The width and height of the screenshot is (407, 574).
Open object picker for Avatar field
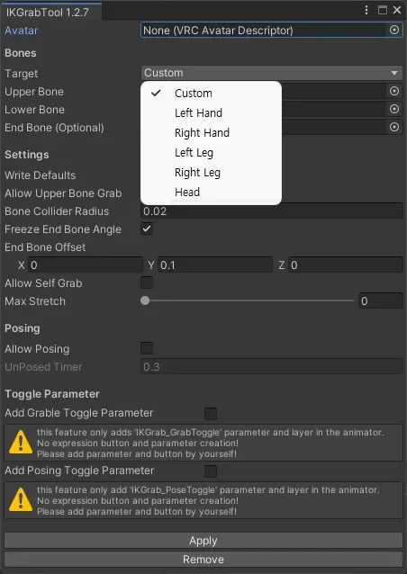pos(394,30)
